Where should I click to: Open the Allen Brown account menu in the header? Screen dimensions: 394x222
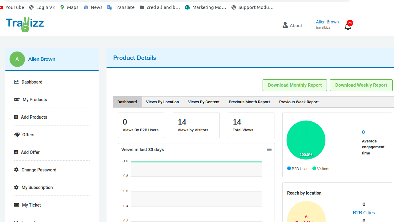[327, 22]
